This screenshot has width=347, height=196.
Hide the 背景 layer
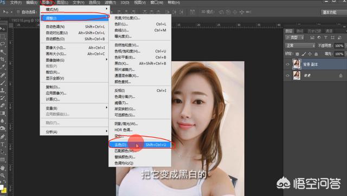[287, 76]
